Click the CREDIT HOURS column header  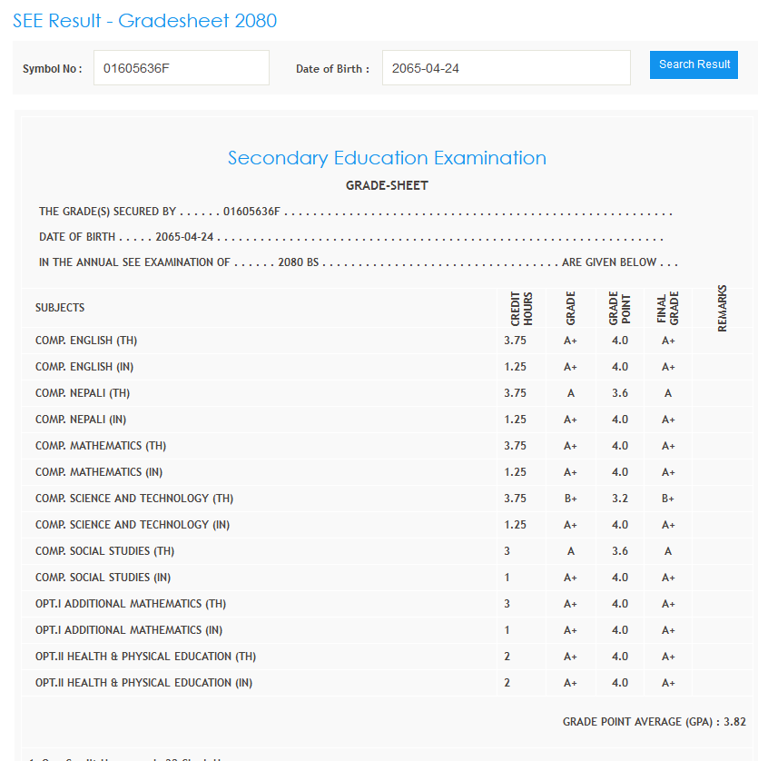521,309
